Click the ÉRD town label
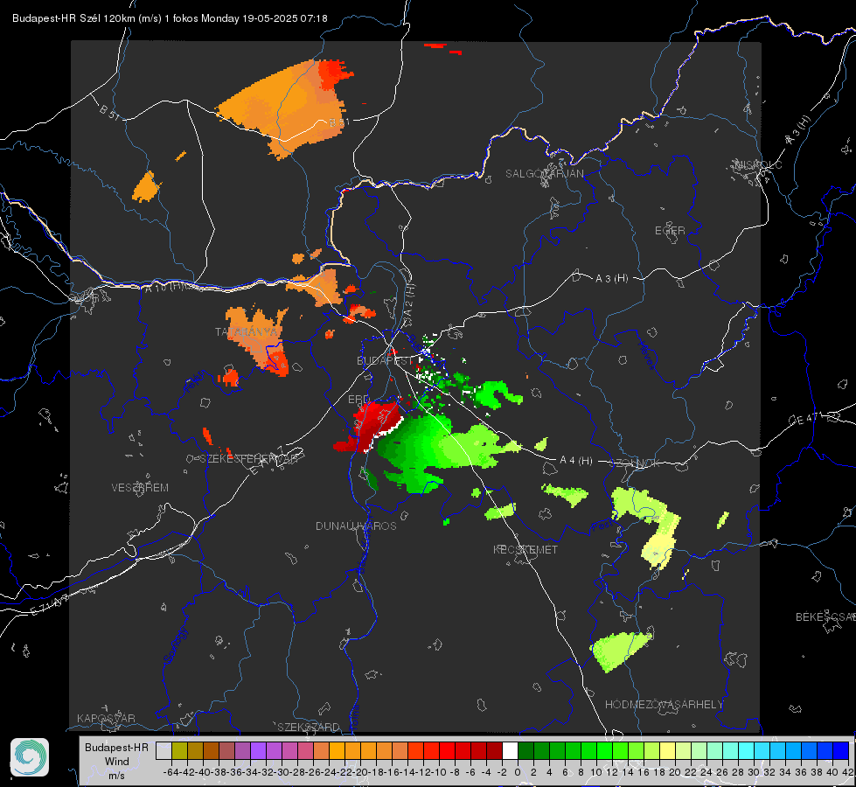856x787 pixels. click(358, 400)
